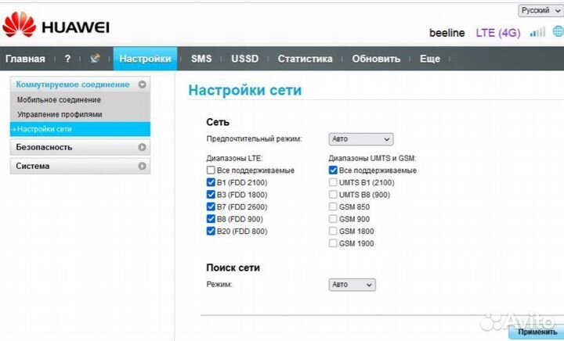Uncheck B8 (FDD 900) band
564x341 pixels.
[211, 219]
